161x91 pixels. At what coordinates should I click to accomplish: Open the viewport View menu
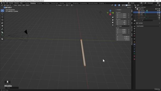[x=15, y=5]
